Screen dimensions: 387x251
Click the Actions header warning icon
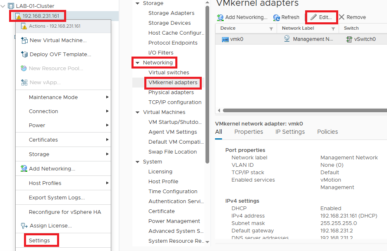pos(24,26)
